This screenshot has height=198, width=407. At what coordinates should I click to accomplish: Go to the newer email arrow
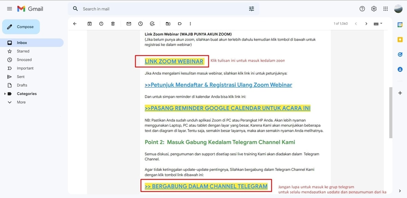pos(356,24)
